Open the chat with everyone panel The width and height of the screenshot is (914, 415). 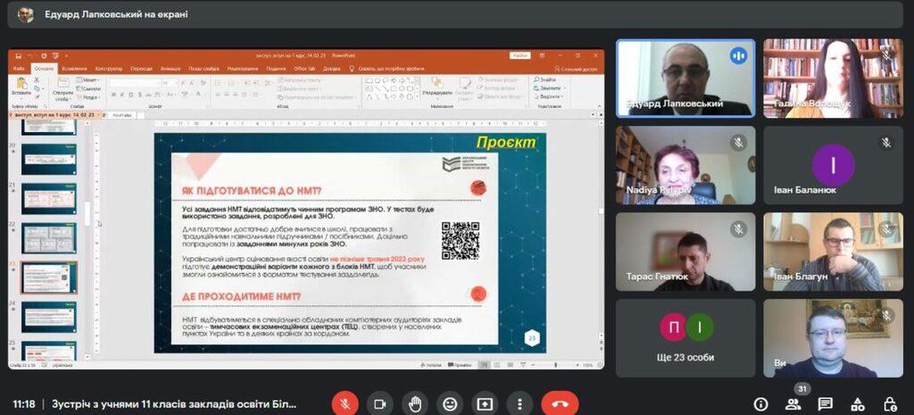[x=826, y=404]
